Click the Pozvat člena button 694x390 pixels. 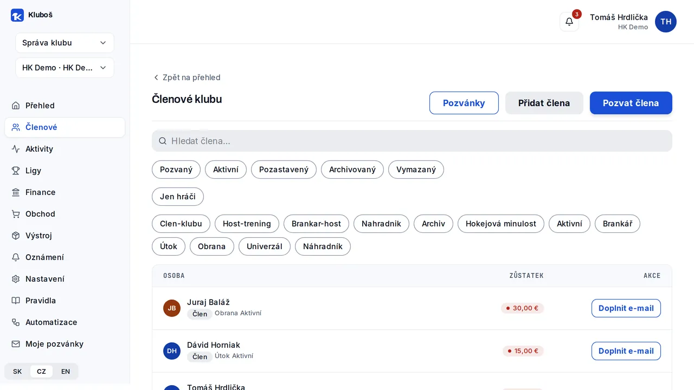(631, 103)
